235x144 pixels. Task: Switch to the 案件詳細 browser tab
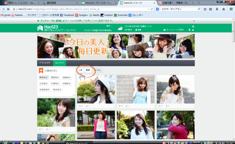[61, 3]
